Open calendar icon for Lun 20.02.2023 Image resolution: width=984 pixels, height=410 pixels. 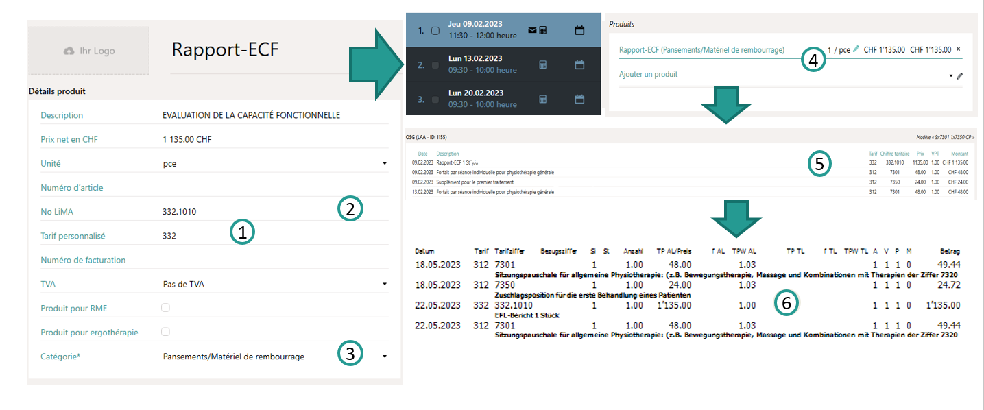click(x=579, y=99)
